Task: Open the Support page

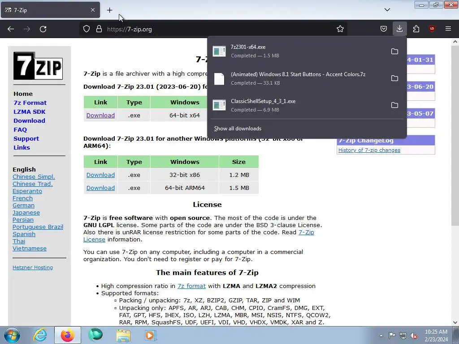Action: [26, 139]
